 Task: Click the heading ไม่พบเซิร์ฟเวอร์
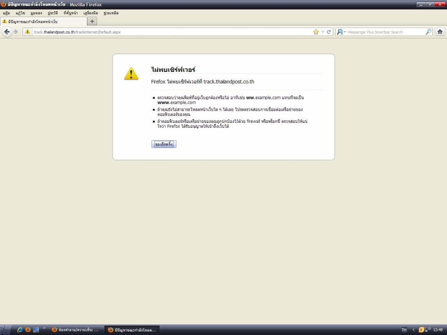click(173, 70)
